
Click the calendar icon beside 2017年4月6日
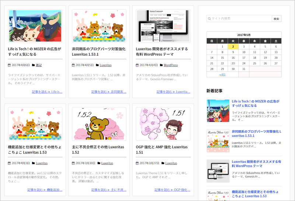pyautogui.click(x=9, y=65)
